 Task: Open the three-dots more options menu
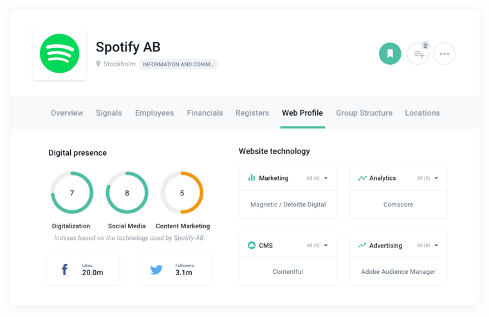(445, 54)
